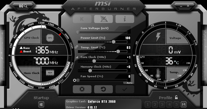Click the Mem Clock label

(31, 73)
